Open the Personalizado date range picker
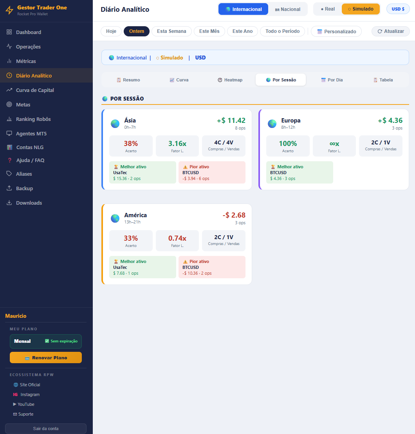415x434 pixels. (336, 31)
